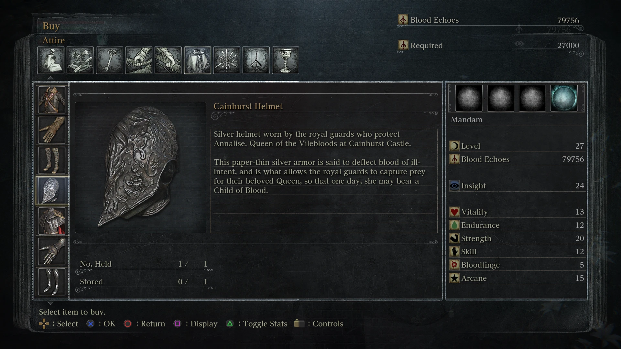Expand item list upward with top arrow
Viewport: 621px width, 349px height.
[x=50, y=78]
